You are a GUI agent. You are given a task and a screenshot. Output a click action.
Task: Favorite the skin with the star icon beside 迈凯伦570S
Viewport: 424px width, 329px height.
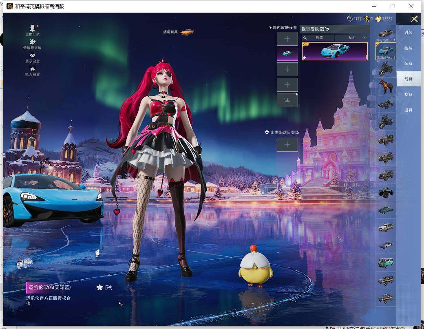pos(99,287)
